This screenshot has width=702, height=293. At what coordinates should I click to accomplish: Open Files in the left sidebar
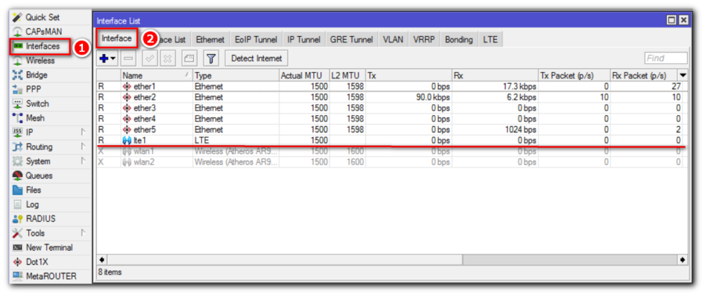pos(34,190)
